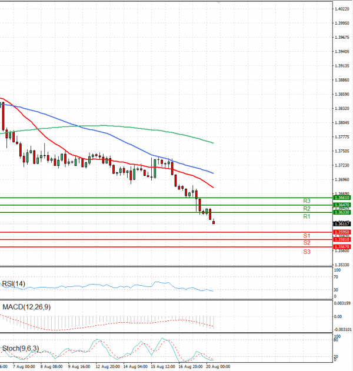Click the RSI scale value 30
353x371 pixels.
pos(336,290)
